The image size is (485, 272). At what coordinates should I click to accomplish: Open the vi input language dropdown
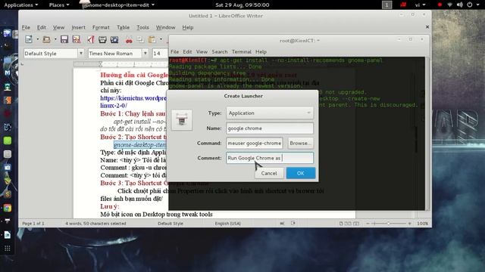coord(420,5)
